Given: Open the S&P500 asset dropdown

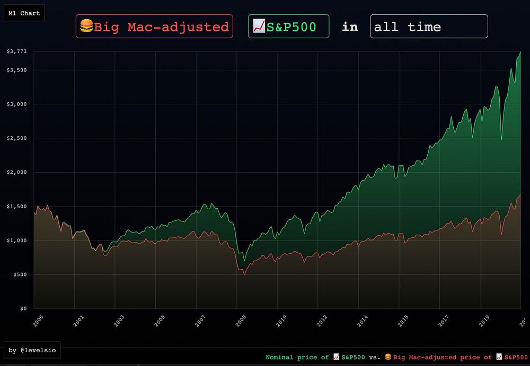Looking at the screenshot, I should point(289,26).
